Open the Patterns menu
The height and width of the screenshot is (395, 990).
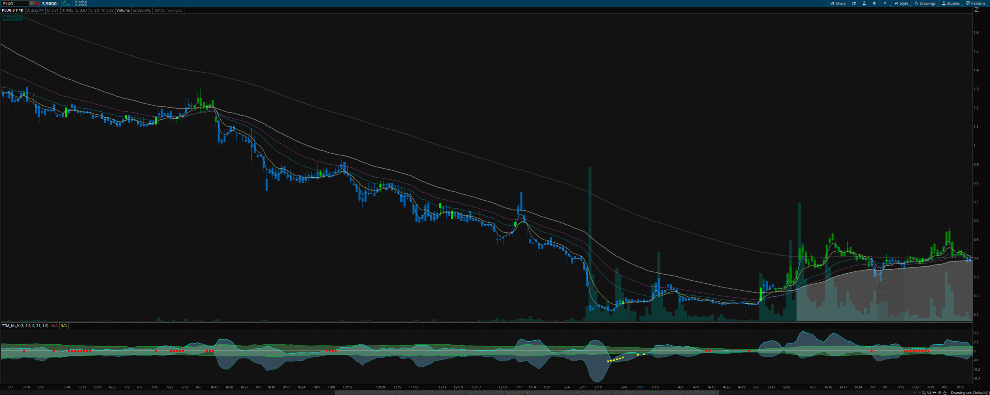pos(976,3)
